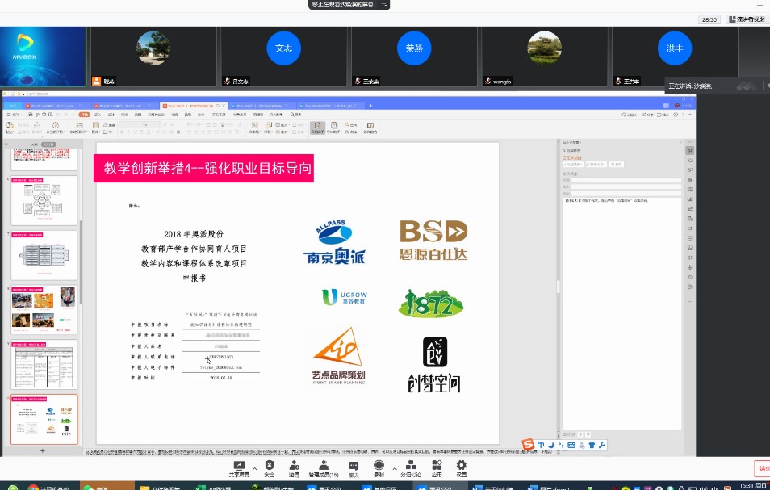Select the last slide thumbnail in panel
Screen dimensions: 770x490
pyautogui.click(x=44, y=419)
